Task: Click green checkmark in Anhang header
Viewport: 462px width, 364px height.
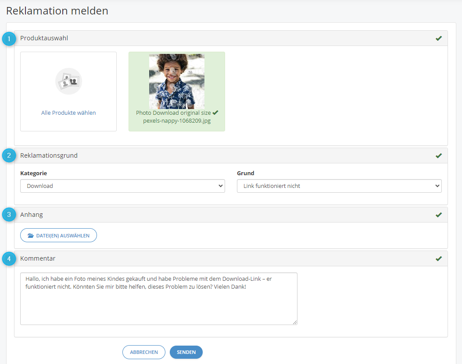Action: (439, 215)
